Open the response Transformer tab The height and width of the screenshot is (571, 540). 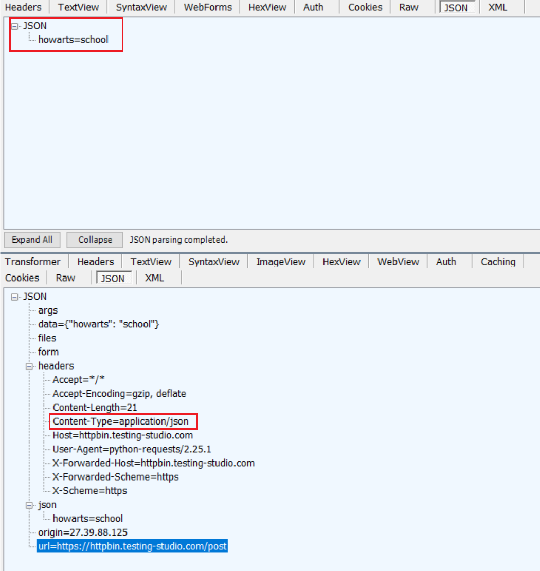33,262
